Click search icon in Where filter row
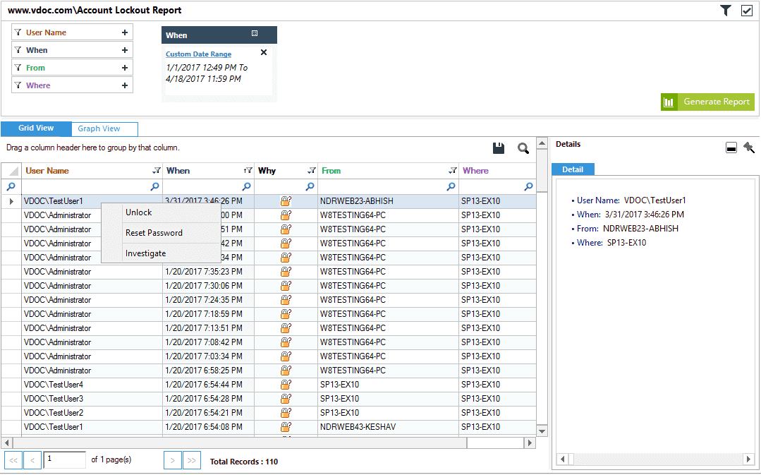Viewport: 761px width, 475px height. [528, 186]
